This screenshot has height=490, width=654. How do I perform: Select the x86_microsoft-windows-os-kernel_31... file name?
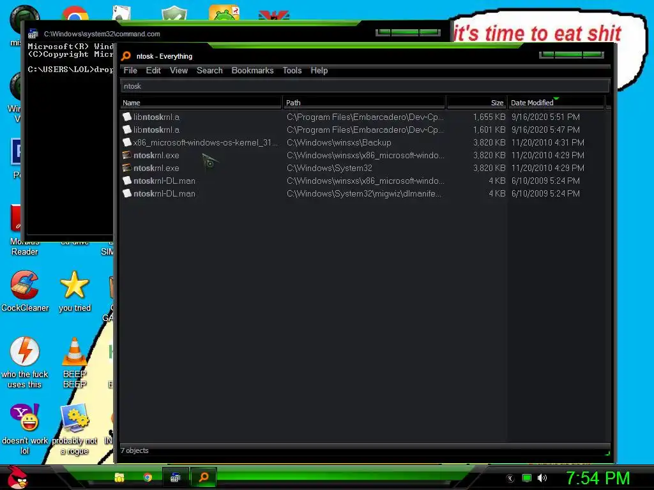point(206,142)
